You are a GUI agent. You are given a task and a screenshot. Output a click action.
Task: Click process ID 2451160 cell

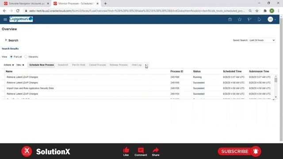click(x=175, y=83)
